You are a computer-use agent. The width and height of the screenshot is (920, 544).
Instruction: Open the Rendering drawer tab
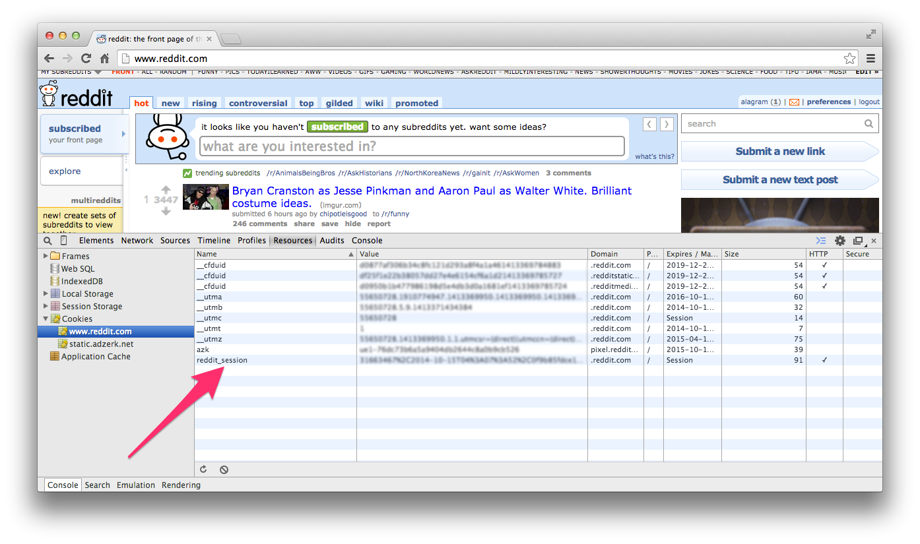[181, 485]
